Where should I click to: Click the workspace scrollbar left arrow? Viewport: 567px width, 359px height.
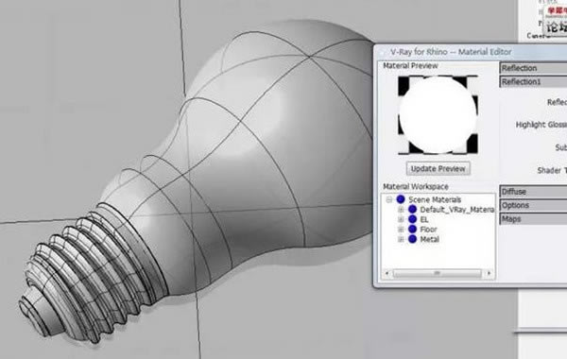[x=387, y=273]
